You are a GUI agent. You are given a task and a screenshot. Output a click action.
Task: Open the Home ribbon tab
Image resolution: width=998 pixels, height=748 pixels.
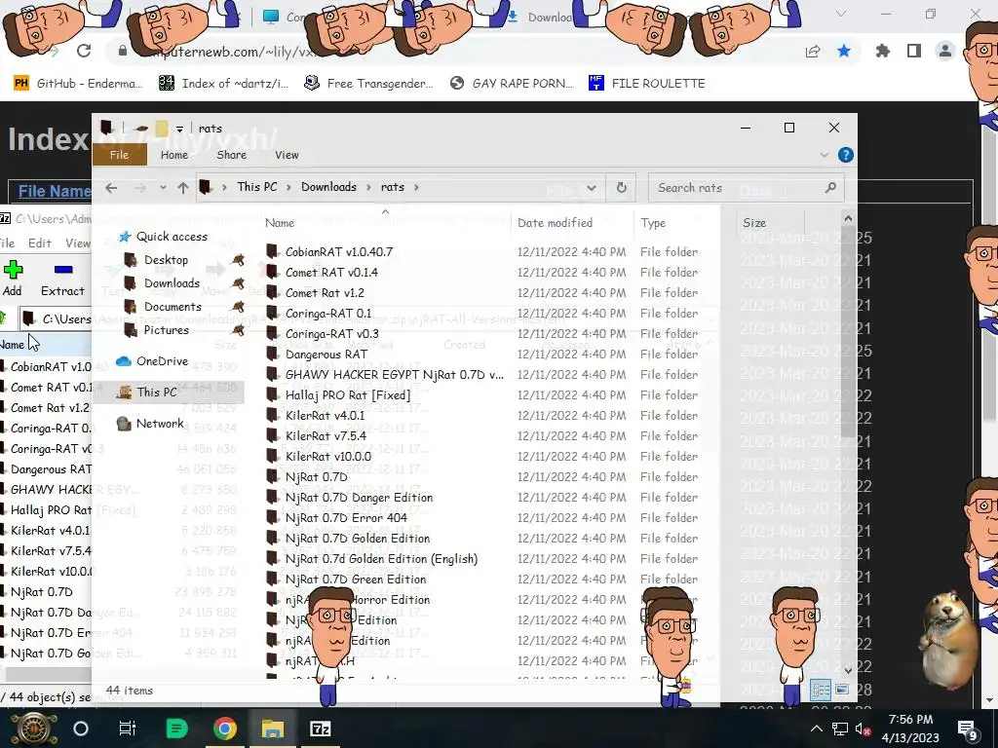pyautogui.click(x=173, y=155)
